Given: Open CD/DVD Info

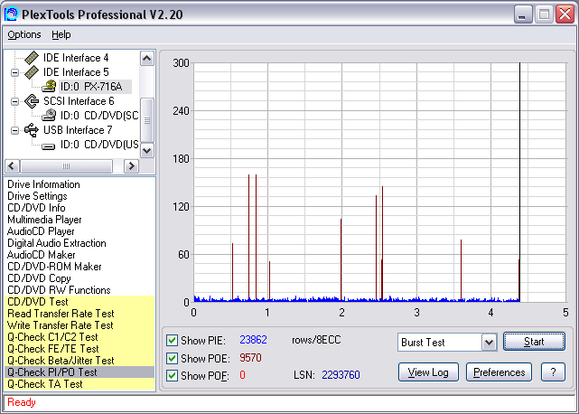Looking at the screenshot, I should (x=36, y=208).
